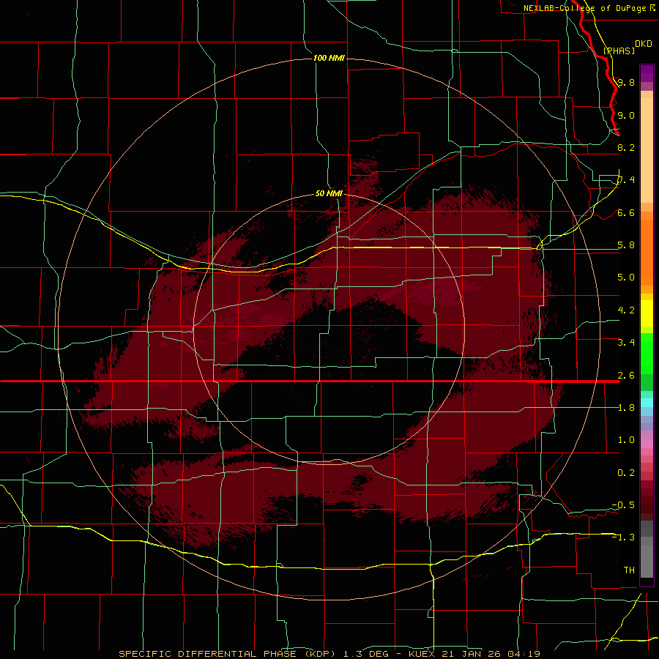Pick the yellow band of the color bar
The image size is (659, 659).
click(647, 313)
